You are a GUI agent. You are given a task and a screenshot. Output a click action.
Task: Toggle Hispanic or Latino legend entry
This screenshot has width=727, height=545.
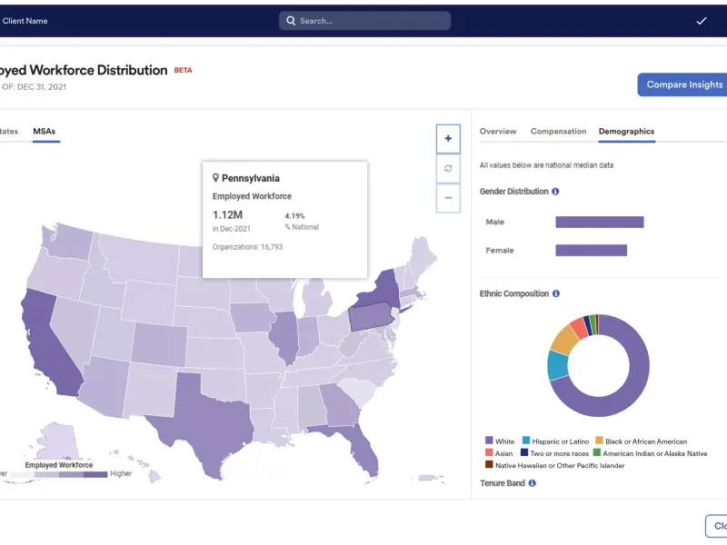(555, 441)
